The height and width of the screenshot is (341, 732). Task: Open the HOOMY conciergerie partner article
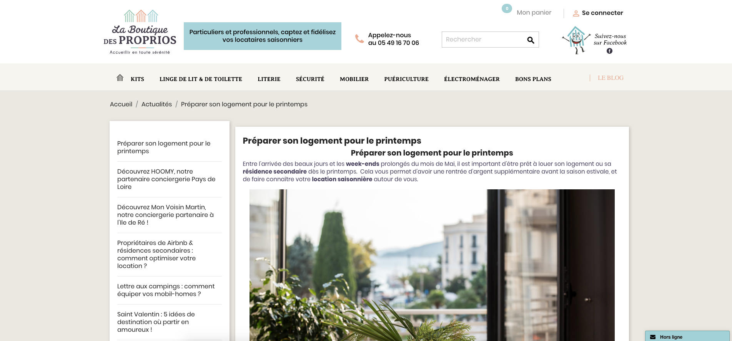click(166, 179)
